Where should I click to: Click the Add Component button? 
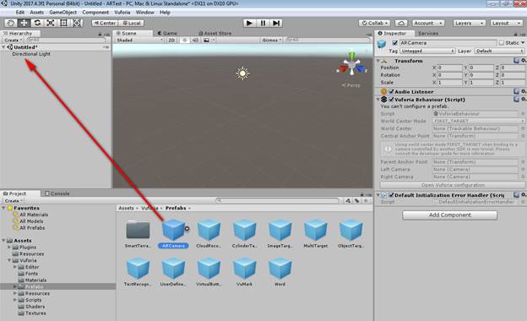click(449, 215)
